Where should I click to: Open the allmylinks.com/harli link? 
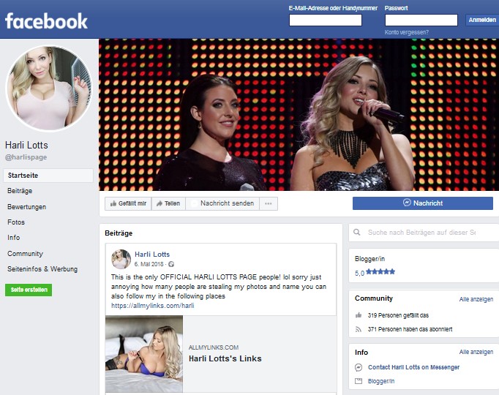pyautogui.click(x=152, y=306)
